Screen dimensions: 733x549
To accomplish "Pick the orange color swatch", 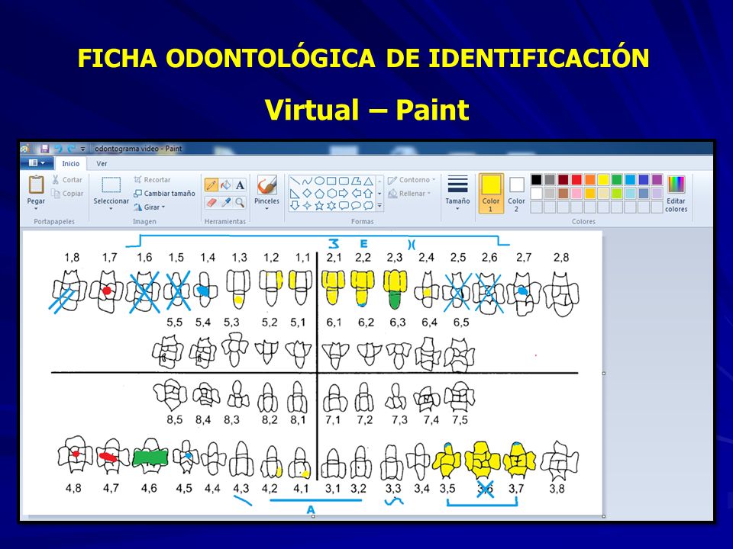I will pyautogui.click(x=590, y=180).
